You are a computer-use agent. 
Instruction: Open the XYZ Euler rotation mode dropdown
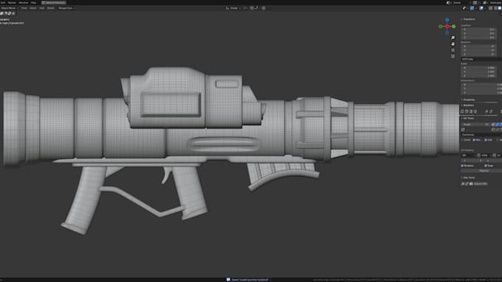point(481,59)
